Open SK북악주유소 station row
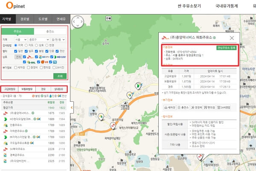This screenshot has height=171, width=256. tap(34, 149)
